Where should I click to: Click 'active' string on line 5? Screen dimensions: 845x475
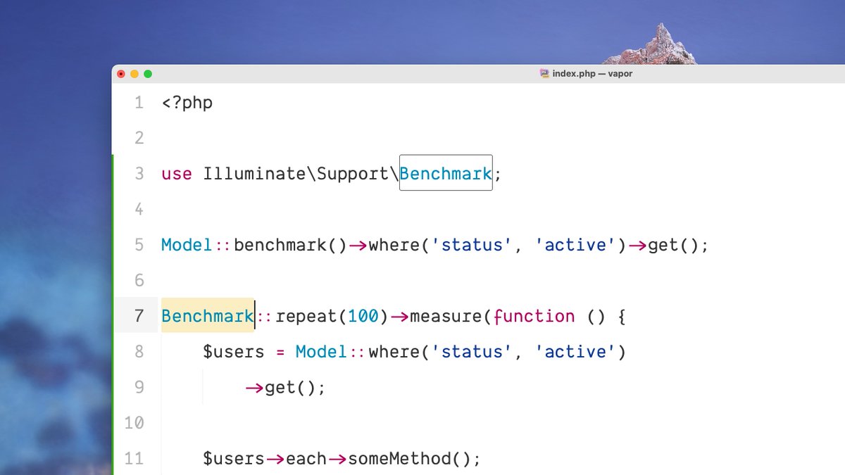pyautogui.click(x=575, y=245)
